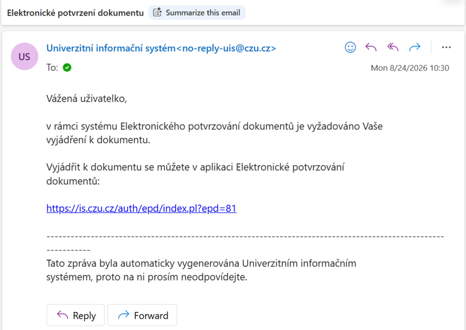This screenshot has width=466, height=330.
Task: Click the footer text about automaticky vygenerována zpráva
Action: 201,270
